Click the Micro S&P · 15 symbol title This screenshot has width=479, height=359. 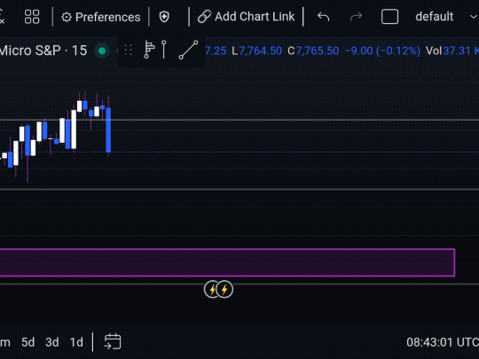(x=43, y=51)
